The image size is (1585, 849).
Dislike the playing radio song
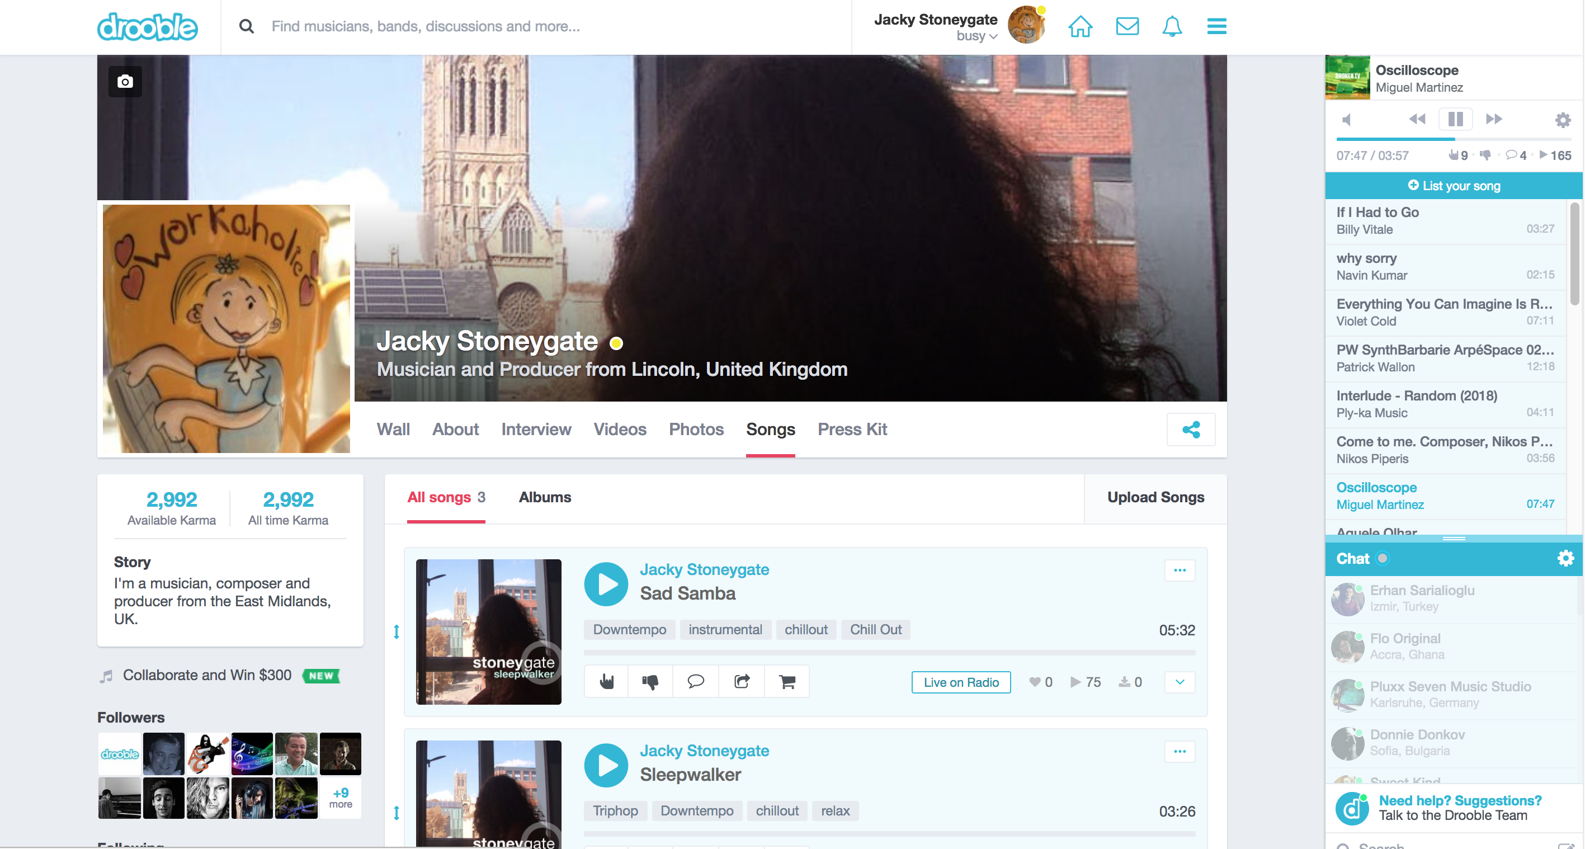tap(1485, 155)
